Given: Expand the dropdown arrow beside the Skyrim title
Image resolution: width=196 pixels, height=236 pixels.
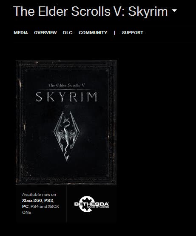Looking at the screenshot, I should click(x=174, y=11).
